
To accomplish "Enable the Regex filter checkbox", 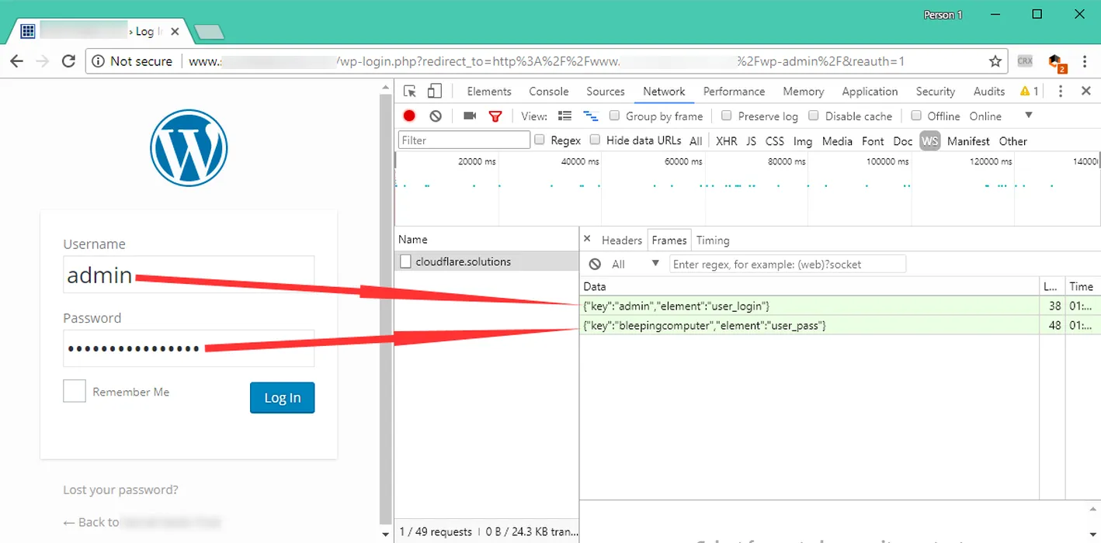I will tap(539, 140).
